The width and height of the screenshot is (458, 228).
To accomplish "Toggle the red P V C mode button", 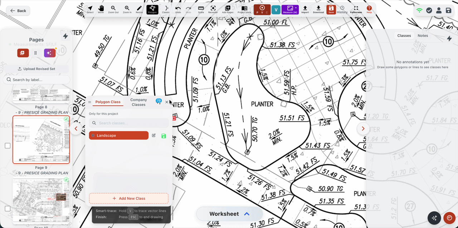I will click(262, 10).
